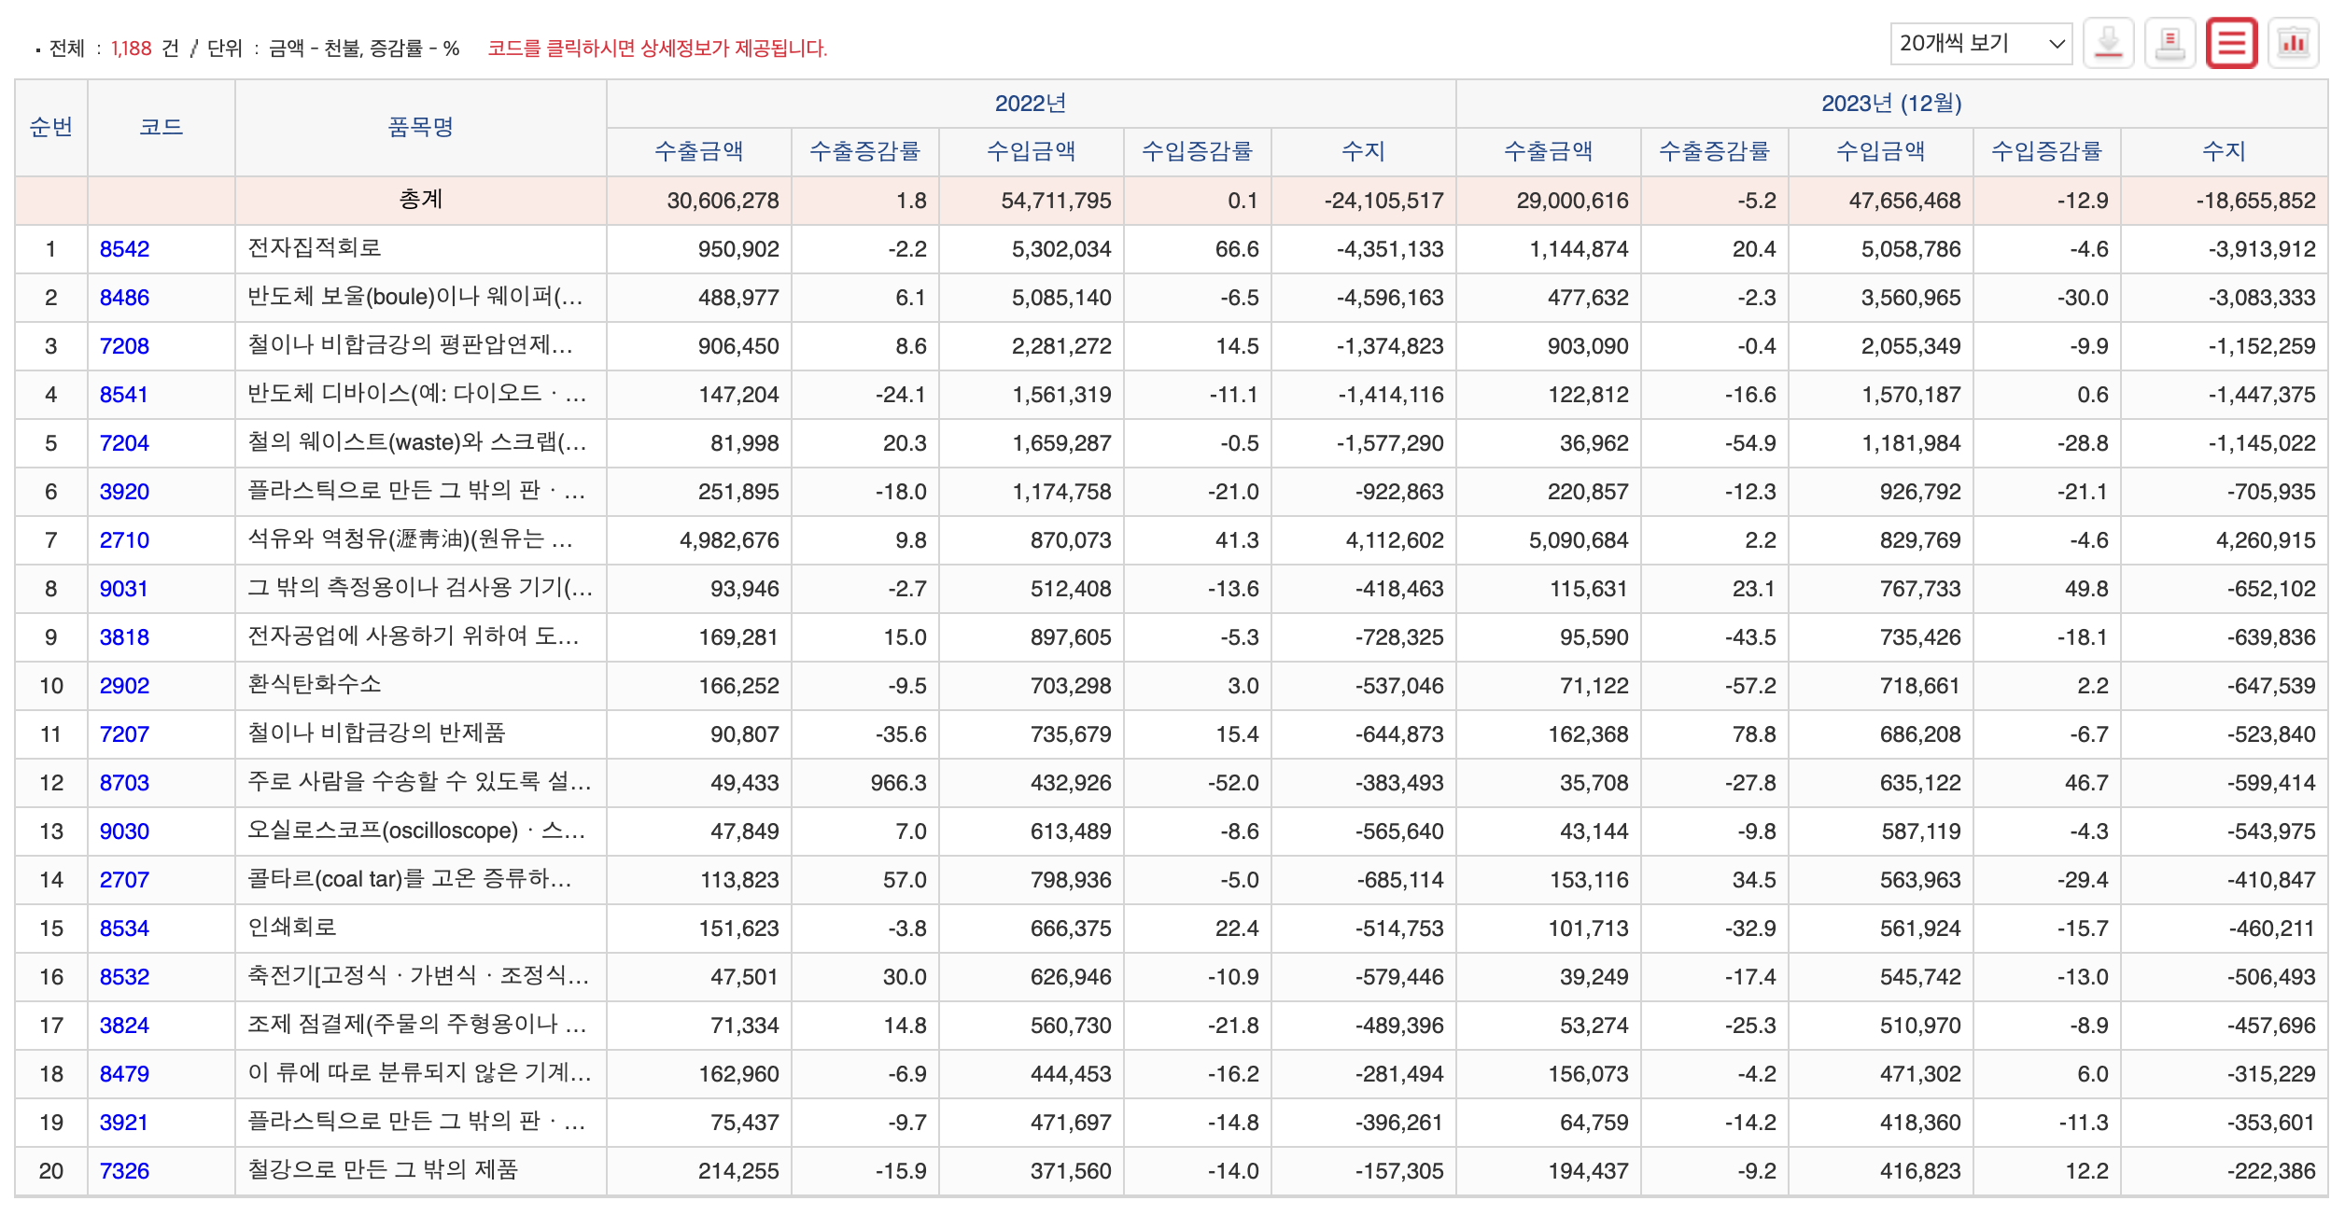Click the 2023년 (12월) group header
Screen dimensions: 2345x1215
(1891, 104)
